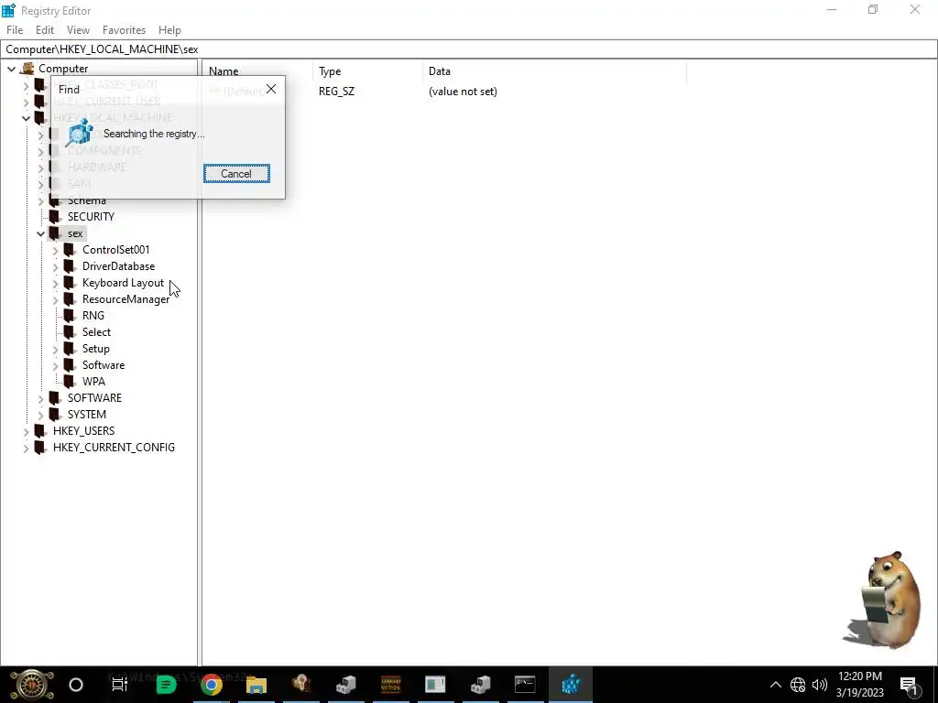Click the WPA key folder icon
938x703 pixels.
click(70, 381)
